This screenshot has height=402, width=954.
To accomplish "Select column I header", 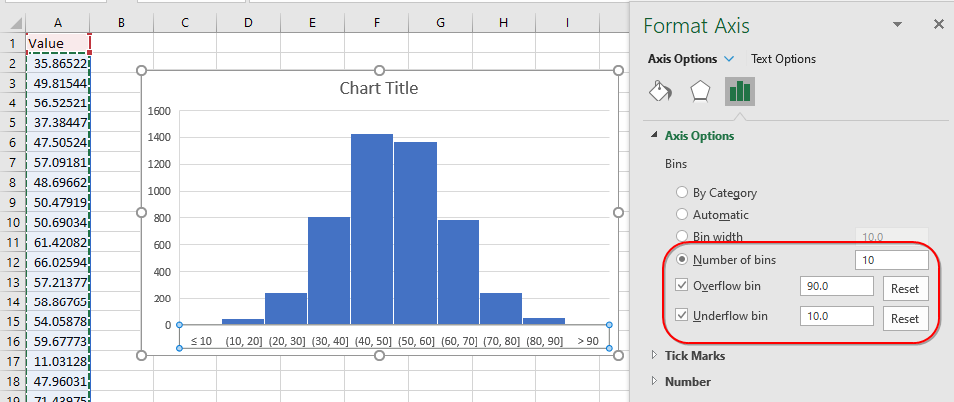I will tap(567, 23).
